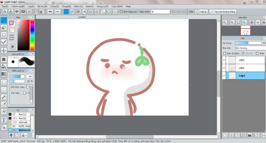Open the Help menu
The image size is (266, 143).
pyautogui.click(x=128, y=6)
